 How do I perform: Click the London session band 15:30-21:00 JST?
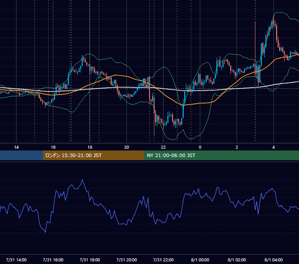point(93,155)
